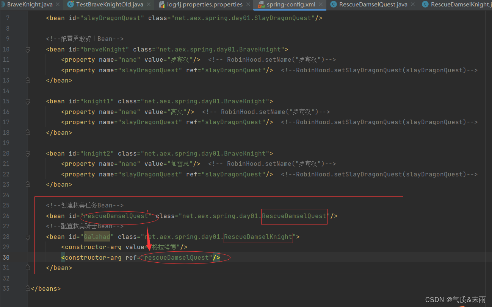Click line number 12 in the gutter
This screenshot has height=307, width=492.
(x=6, y=70)
